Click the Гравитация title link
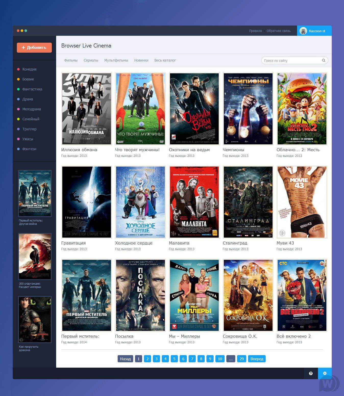 click(x=73, y=243)
